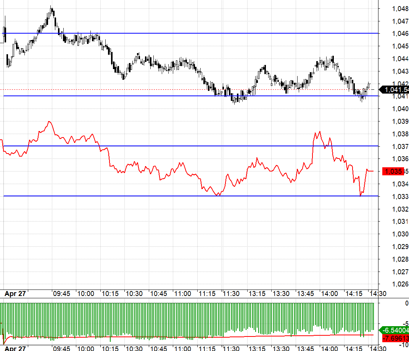Viewport: 409px width, 351px height.
Task: Select the red -7.69613 indicator value label
Action: [x=395, y=338]
